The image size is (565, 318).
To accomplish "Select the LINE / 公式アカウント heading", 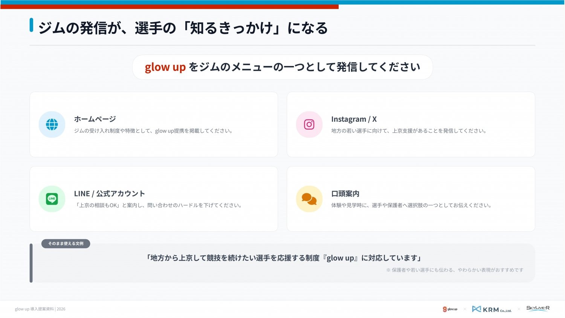I will (x=109, y=194).
